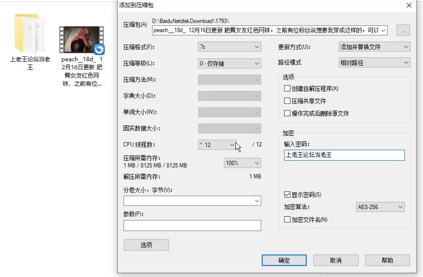Select the peach__18d_ video file thumbnail

(82, 40)
